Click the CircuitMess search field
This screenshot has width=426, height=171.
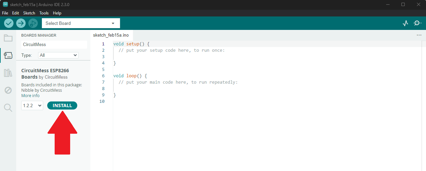tap(54, 44)
